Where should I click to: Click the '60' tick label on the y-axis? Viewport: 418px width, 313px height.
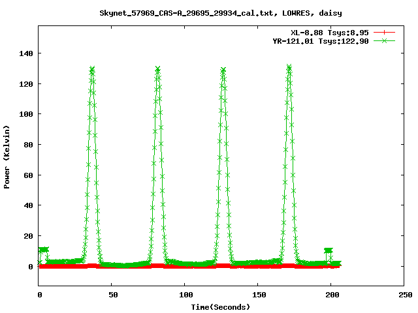[28, 175]
